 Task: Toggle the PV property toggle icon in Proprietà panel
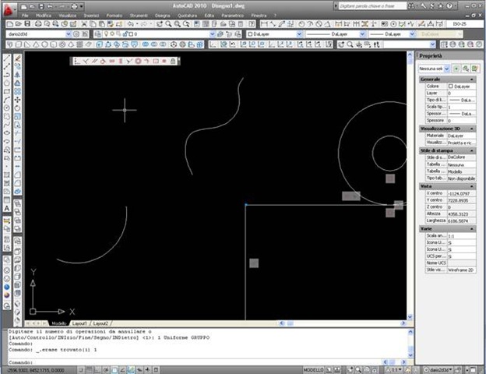click(x=456, y=69)
